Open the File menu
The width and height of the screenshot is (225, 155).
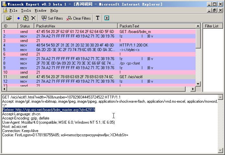tap(13, 10)
